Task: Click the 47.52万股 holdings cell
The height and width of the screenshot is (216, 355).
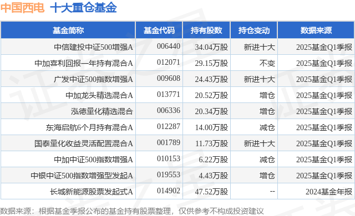Action: (x=211, y=192)
